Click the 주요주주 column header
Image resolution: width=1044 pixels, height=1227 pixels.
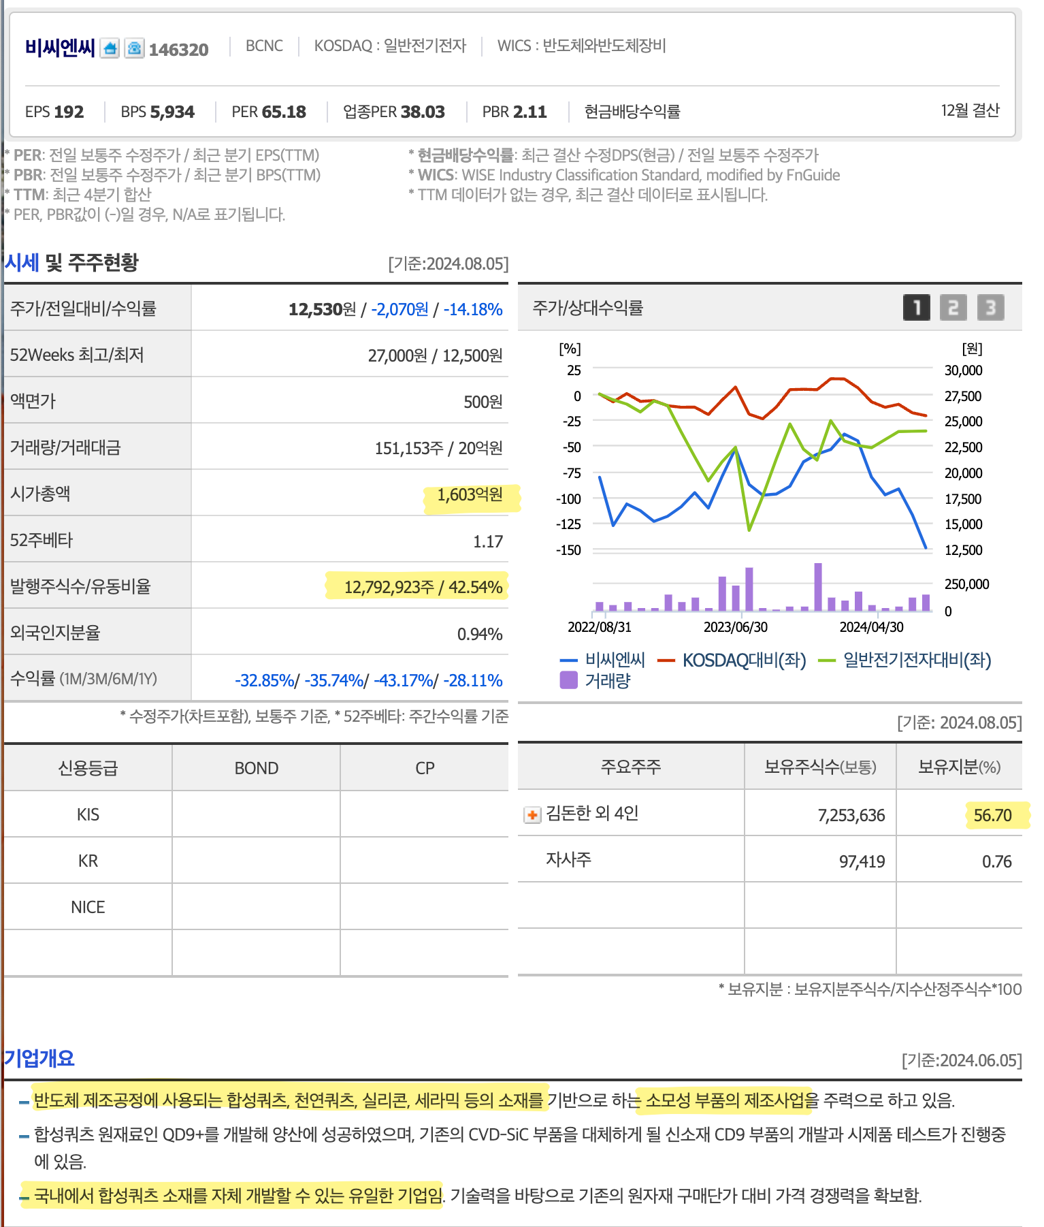click(631, 767)
